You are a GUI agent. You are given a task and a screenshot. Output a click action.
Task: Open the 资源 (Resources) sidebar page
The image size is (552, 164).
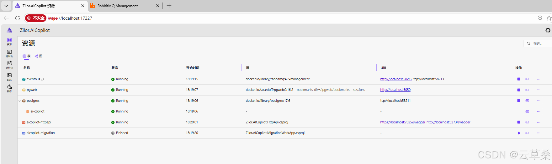(9, 42)
